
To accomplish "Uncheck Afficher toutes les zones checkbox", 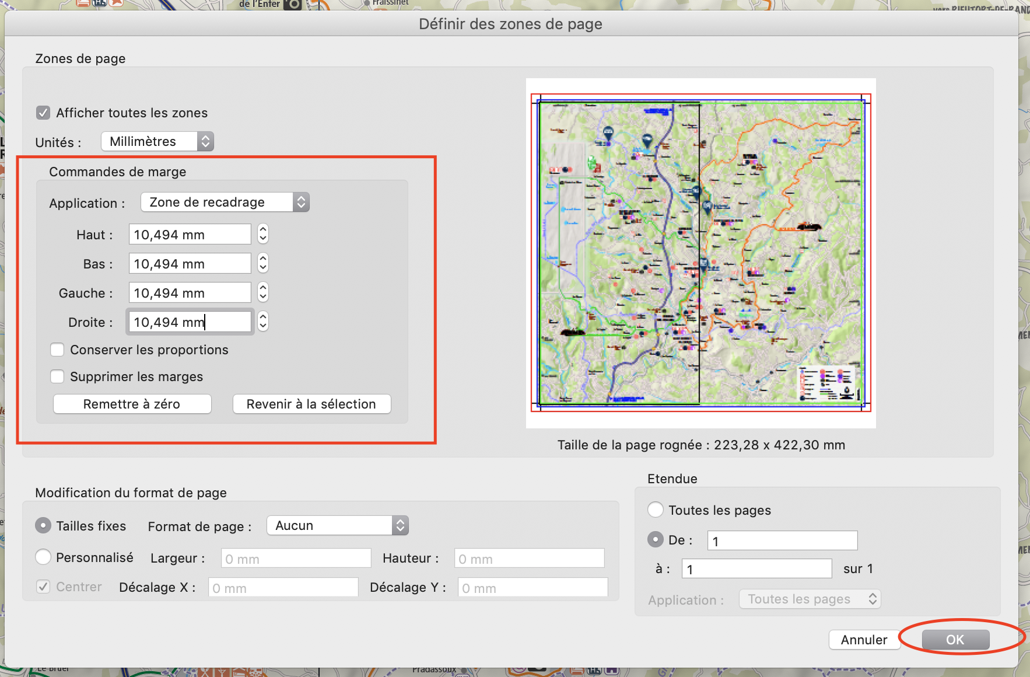I will (43, 113).
